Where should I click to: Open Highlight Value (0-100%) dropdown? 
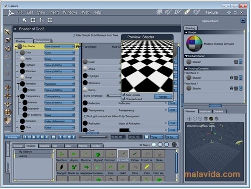[x=60, y=65]
